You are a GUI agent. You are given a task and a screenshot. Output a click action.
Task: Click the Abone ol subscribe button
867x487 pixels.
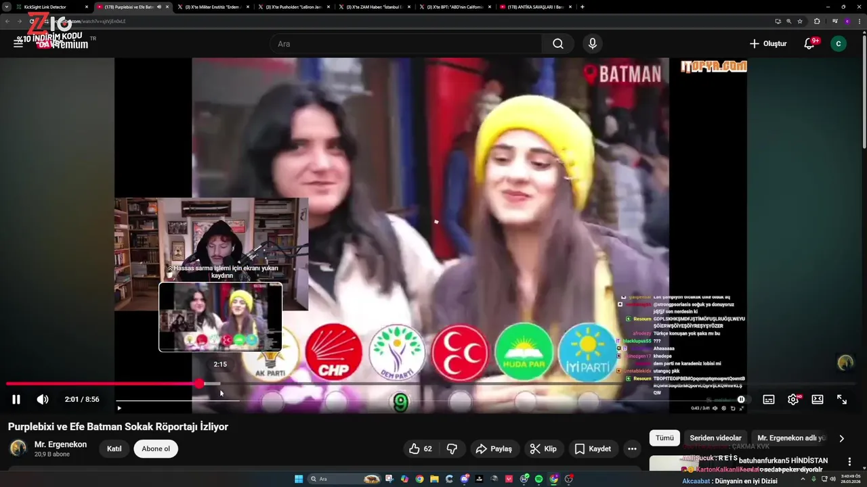point(156,448)
